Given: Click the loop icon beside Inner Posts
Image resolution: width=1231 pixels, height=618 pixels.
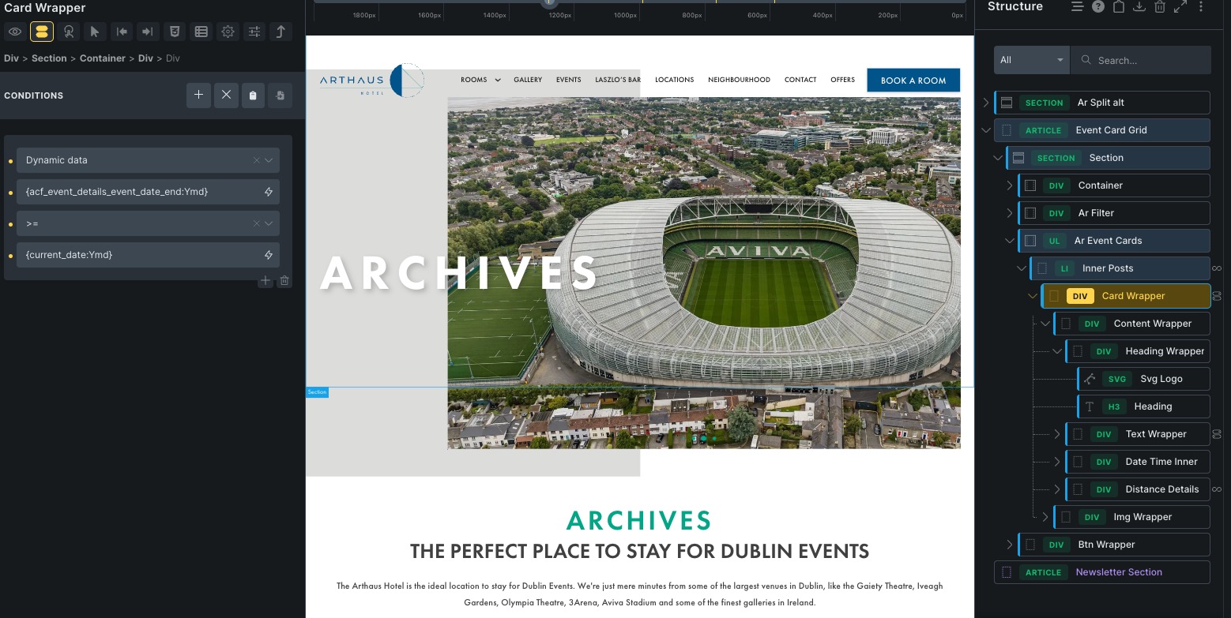Looking at the screenshot, I should [x=1217, y=268].
